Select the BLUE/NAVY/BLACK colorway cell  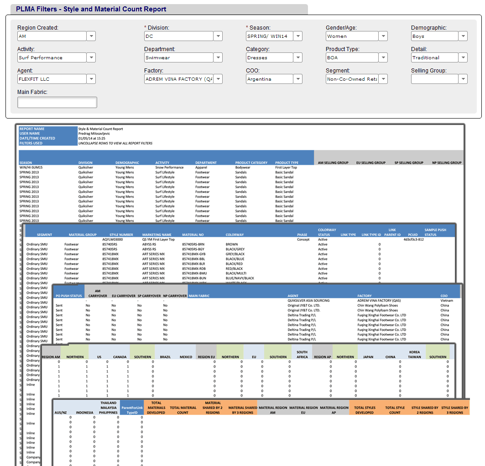[x=240, y=279]
